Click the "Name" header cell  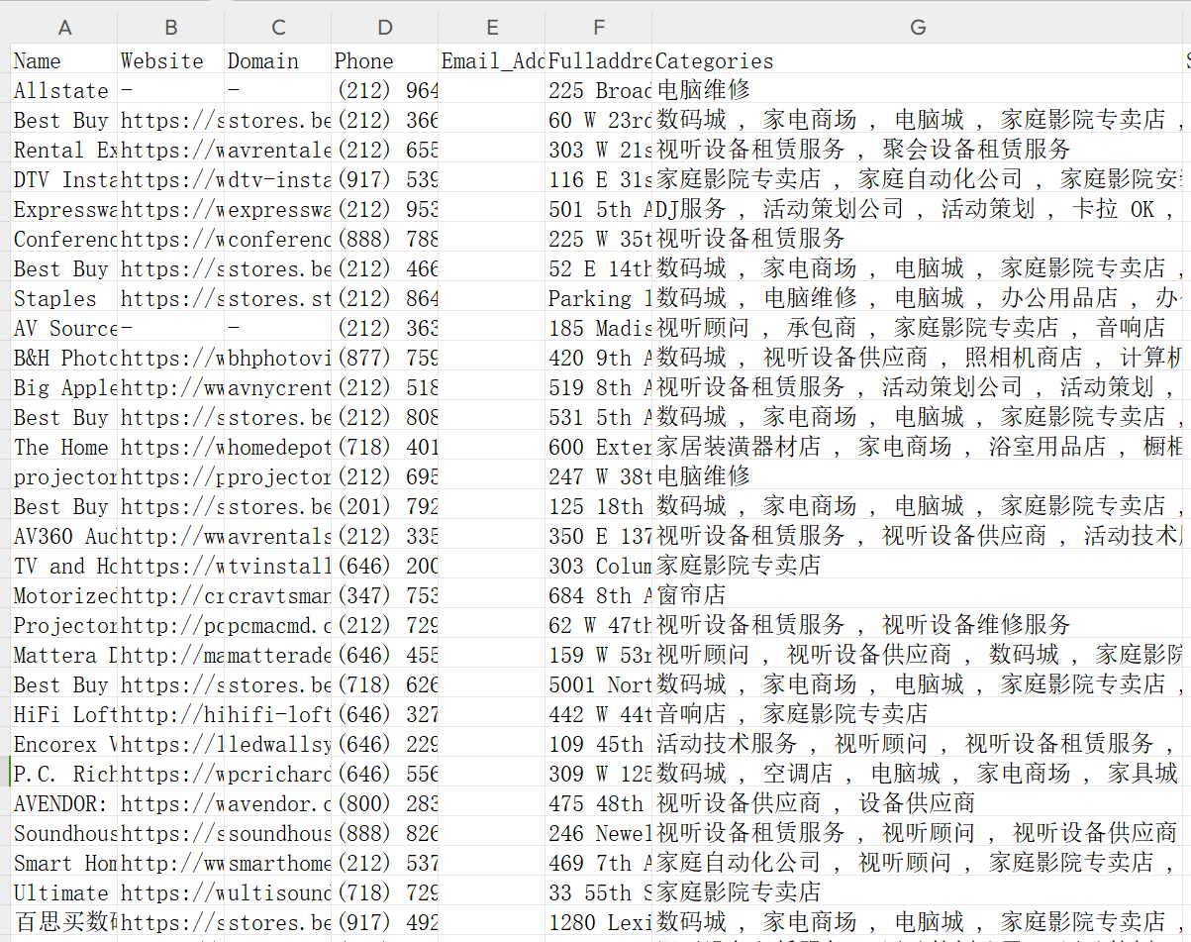[x=64, y=60]
